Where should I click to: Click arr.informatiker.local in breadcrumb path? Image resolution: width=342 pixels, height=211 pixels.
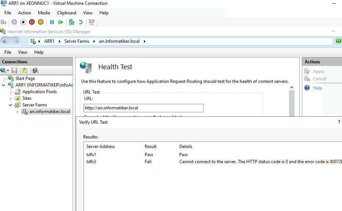tap(119, 41)
